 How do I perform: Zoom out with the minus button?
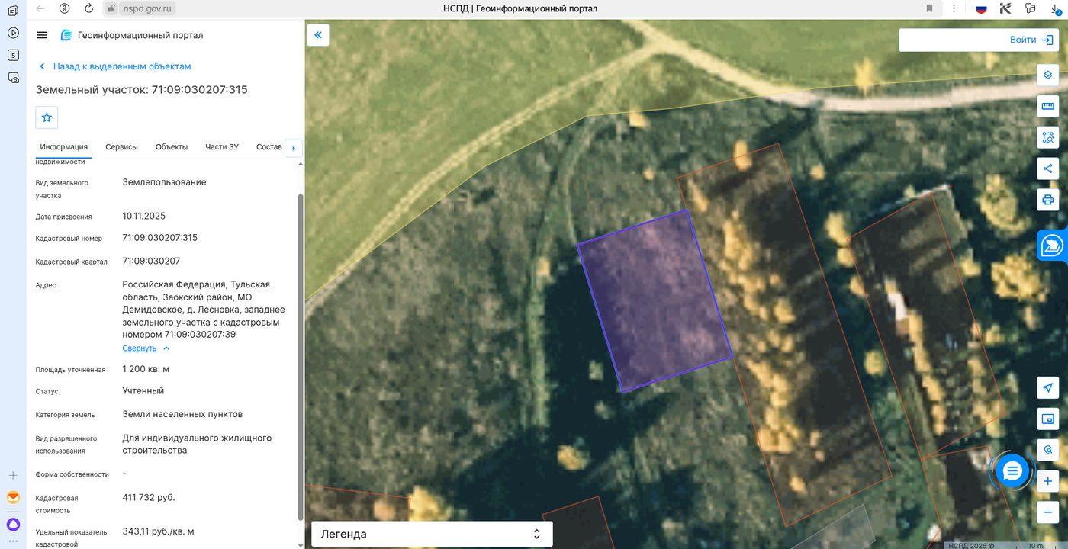[x=1048, y=512]
